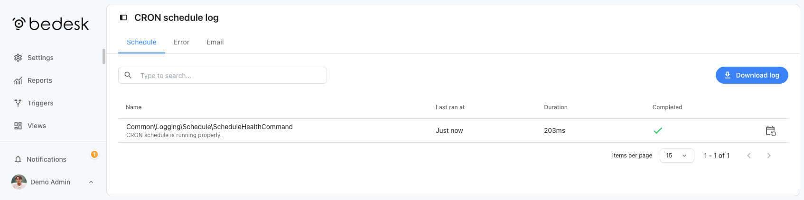Toggle the sidebar panel icon beside the title
This screenshot has width=804, height=200.
[123, 17]
